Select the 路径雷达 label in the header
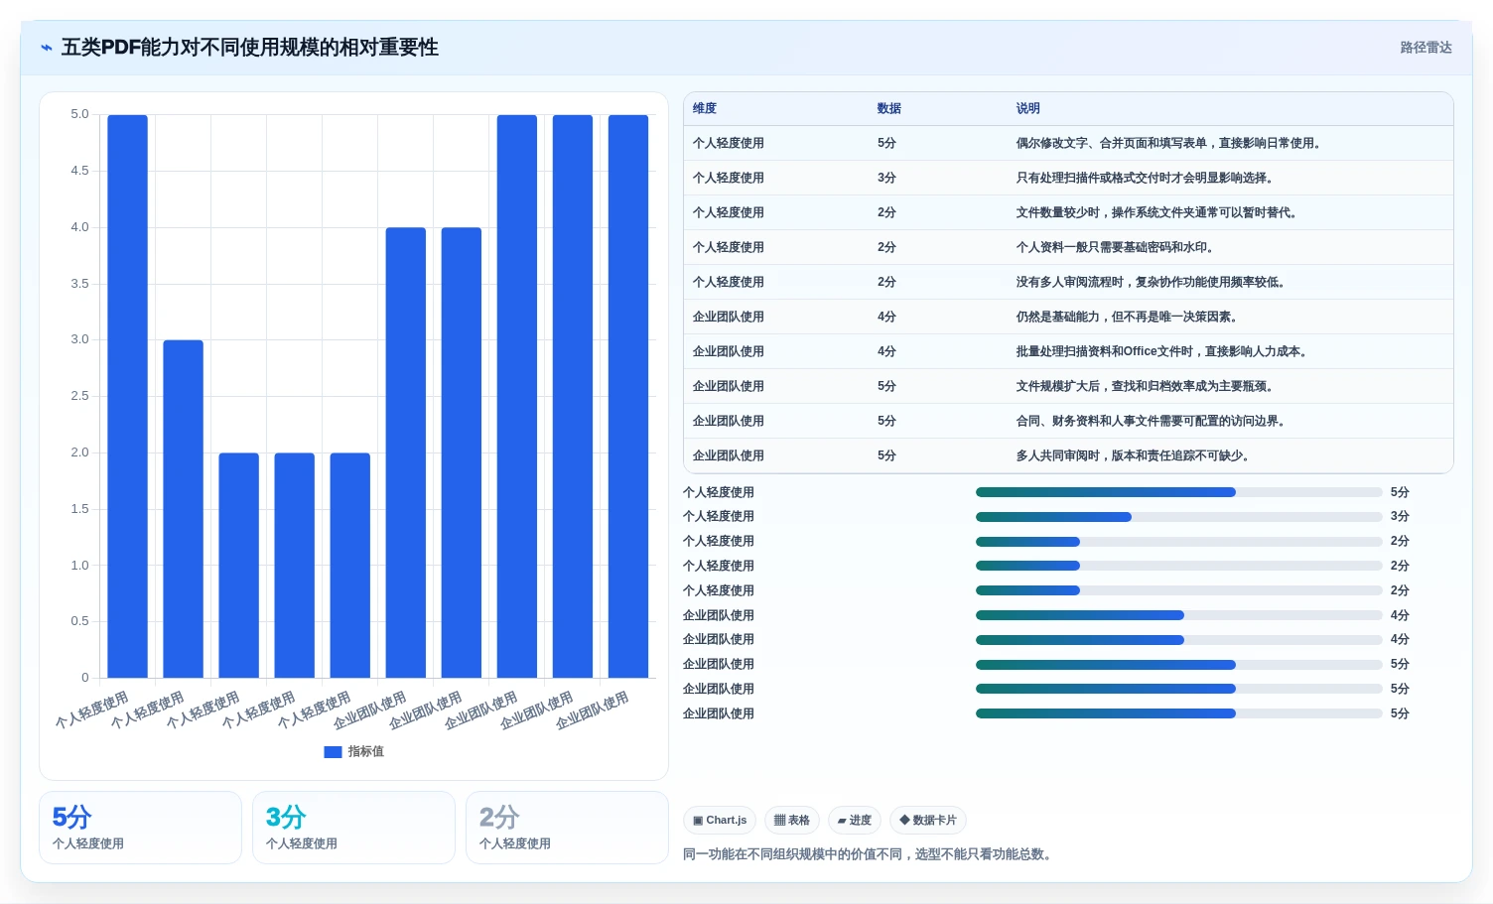1493x904 pixels. 1426,48
